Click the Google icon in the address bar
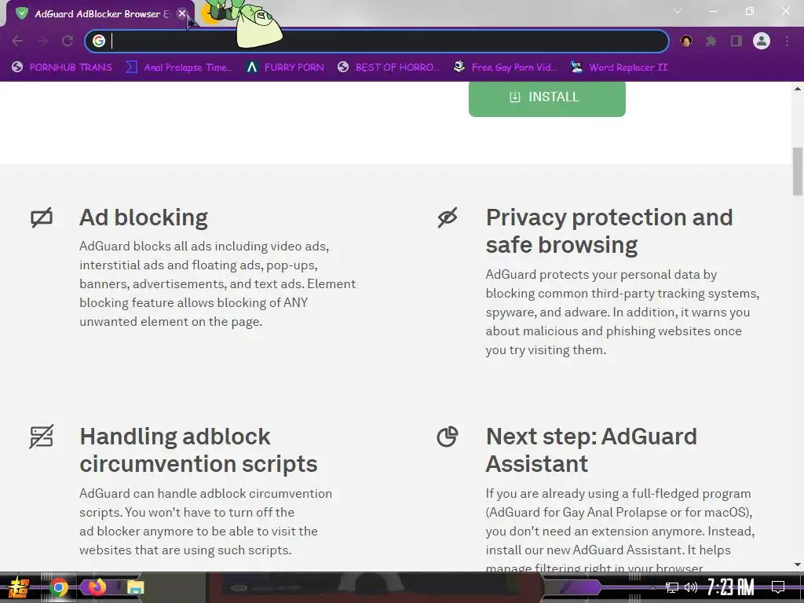Image resolution: width=804 pixels, height=603 pixels. pos(99,41)
